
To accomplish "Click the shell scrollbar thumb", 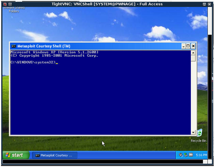I will 193,59.
